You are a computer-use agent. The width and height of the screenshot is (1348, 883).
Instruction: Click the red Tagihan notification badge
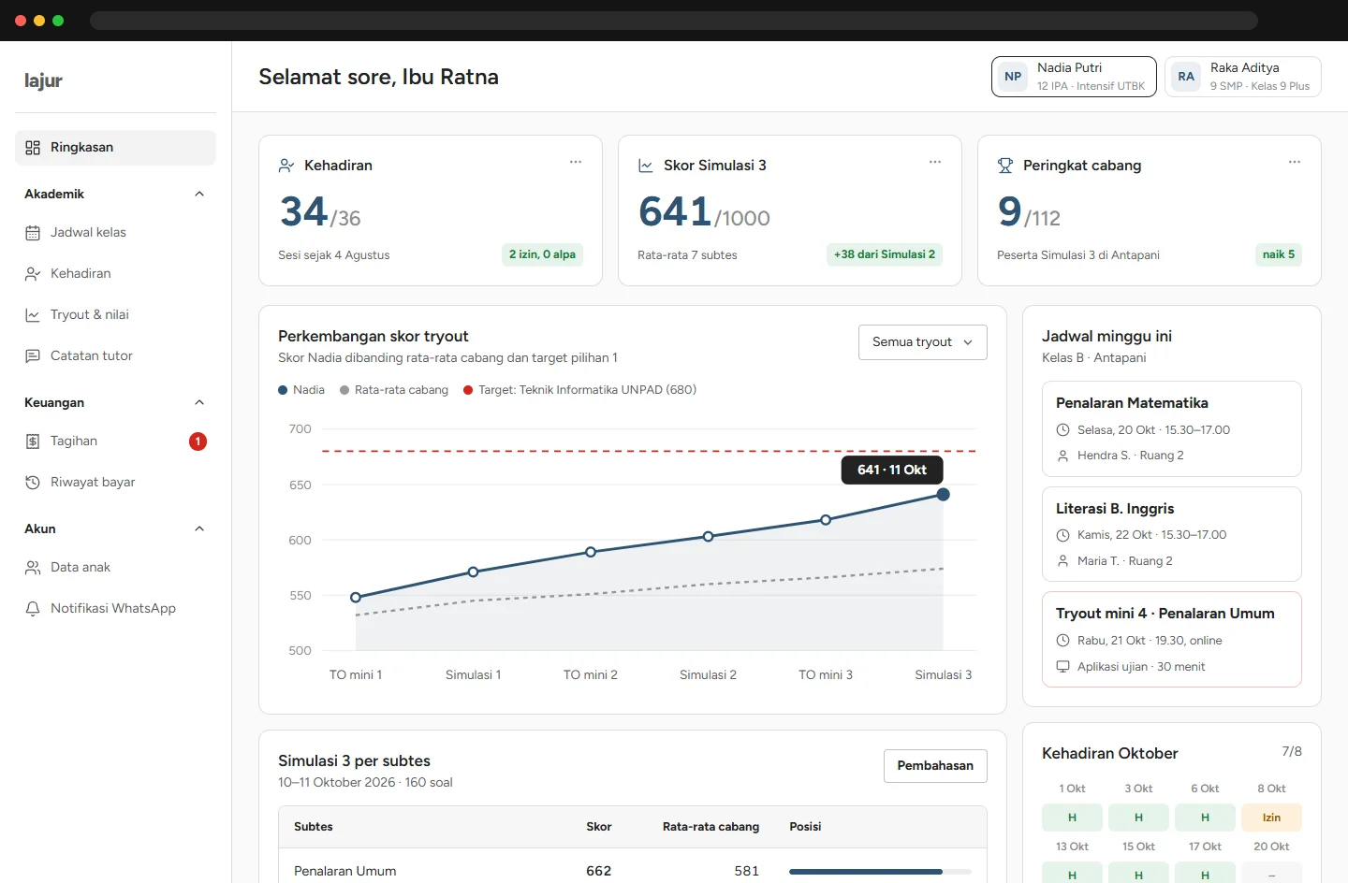click(198, 441)
